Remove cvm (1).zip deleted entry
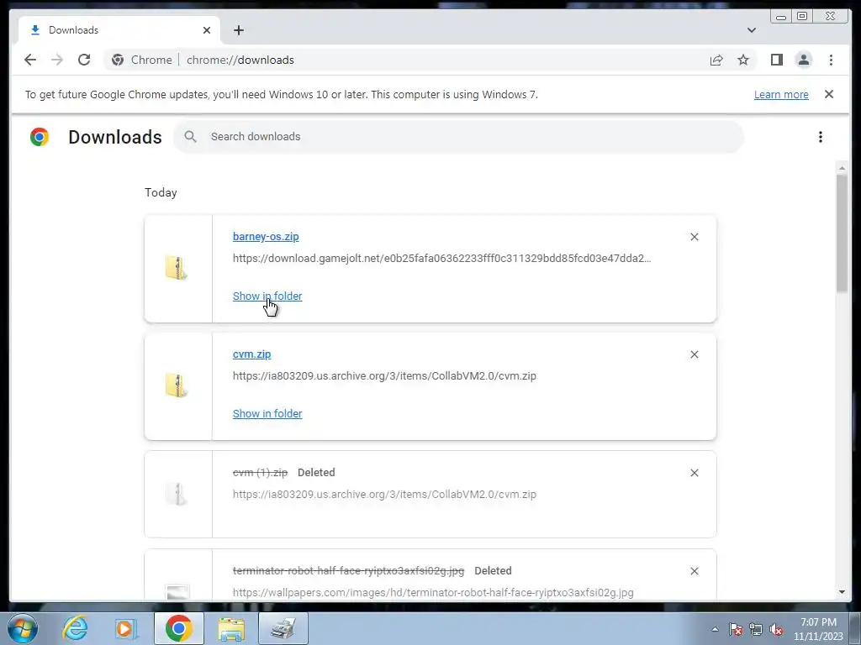Viewport: 861px width, 645px height. click(694, 473)
